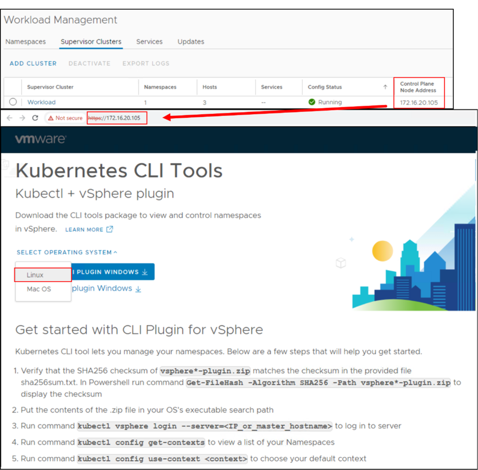Click the Hosts column header

click(x=210, y=87)
